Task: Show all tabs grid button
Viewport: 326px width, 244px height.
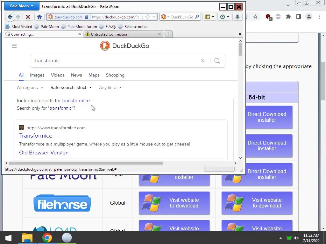Action: pos(240,34)
